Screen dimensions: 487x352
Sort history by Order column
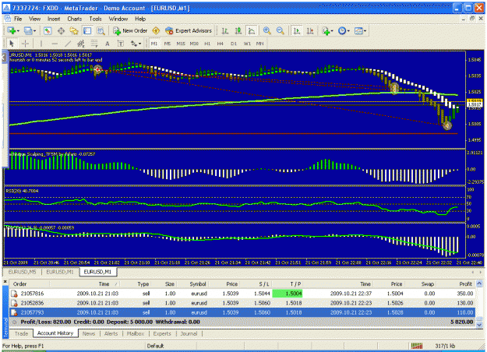[x=30, y=284]
